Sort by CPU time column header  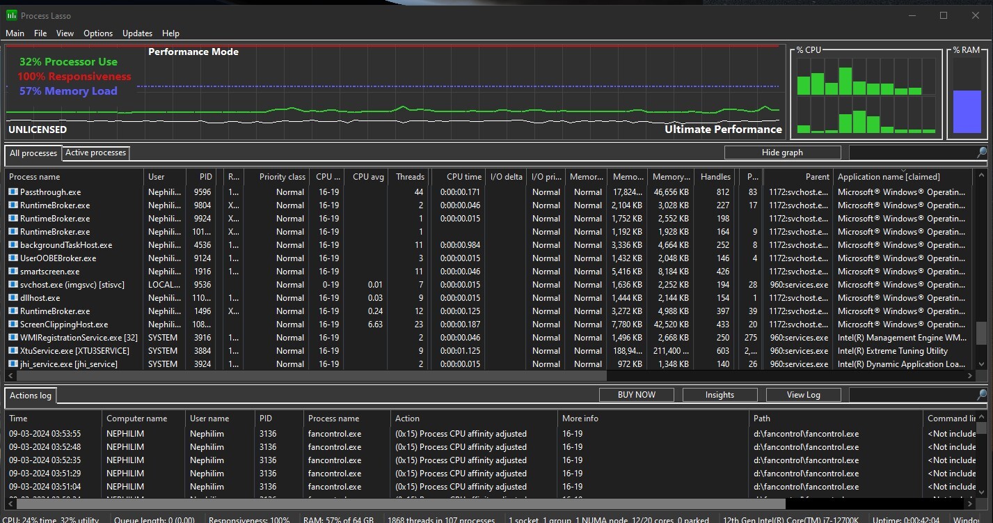[x=458, y=177]
